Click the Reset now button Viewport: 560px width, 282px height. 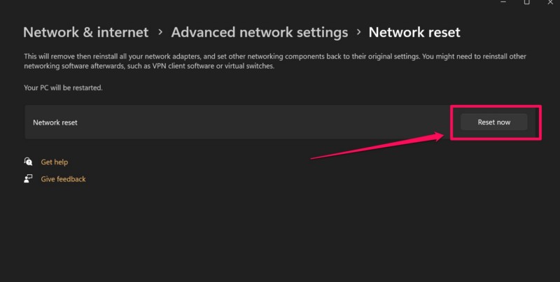(x=493, y=122)
